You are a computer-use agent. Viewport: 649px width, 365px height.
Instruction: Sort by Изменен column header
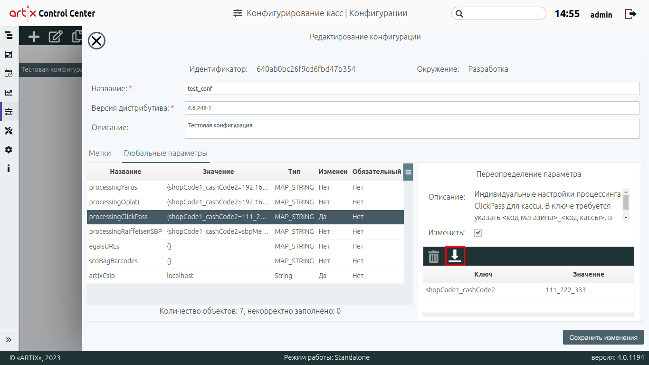tap(333, 172)
